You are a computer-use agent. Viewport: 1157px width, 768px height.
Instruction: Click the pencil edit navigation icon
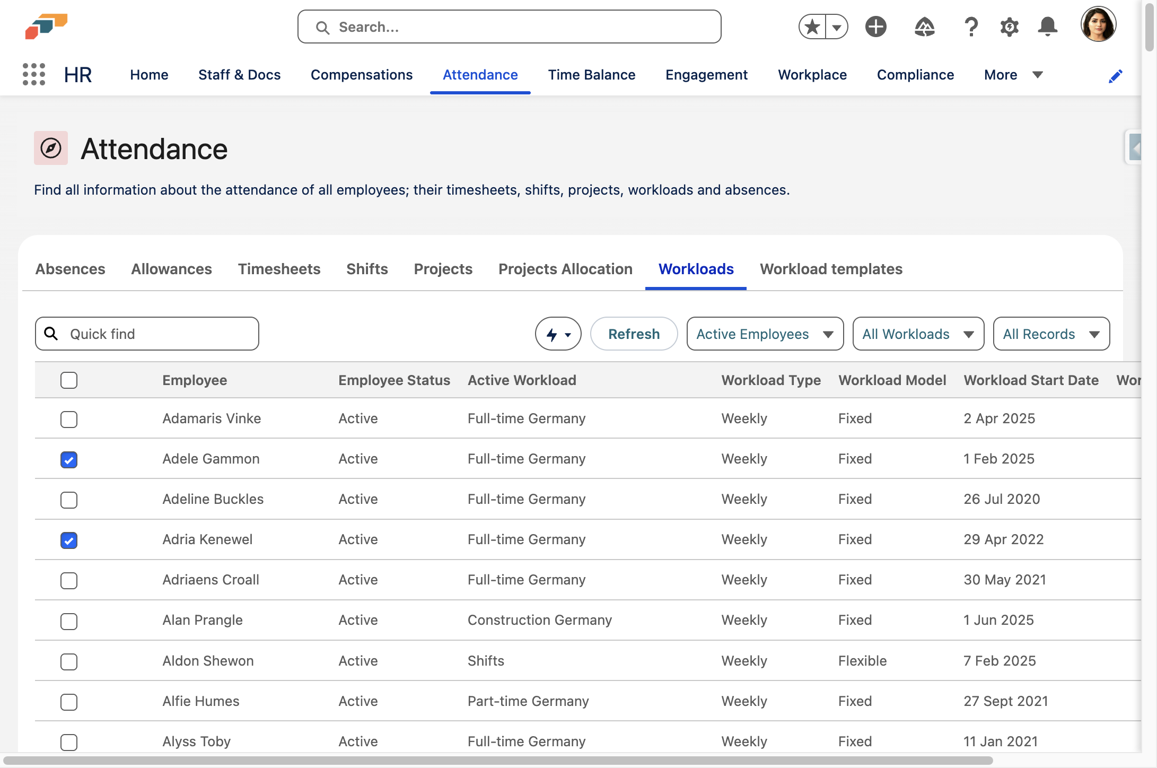click(1115, 76)
